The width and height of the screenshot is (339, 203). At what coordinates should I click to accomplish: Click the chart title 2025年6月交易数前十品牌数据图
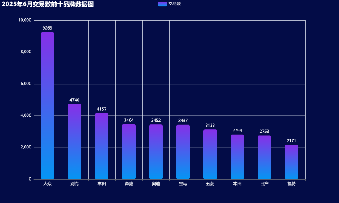[48, 4]
